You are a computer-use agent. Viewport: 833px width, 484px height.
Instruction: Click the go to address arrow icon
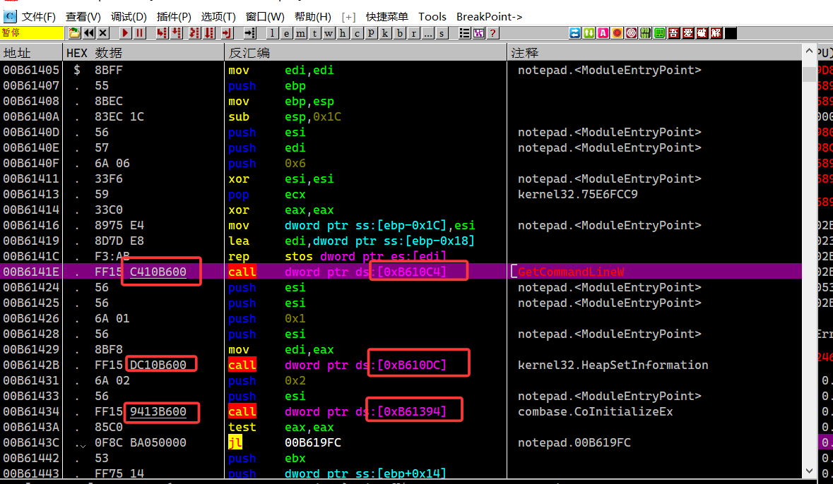point(249,33)
